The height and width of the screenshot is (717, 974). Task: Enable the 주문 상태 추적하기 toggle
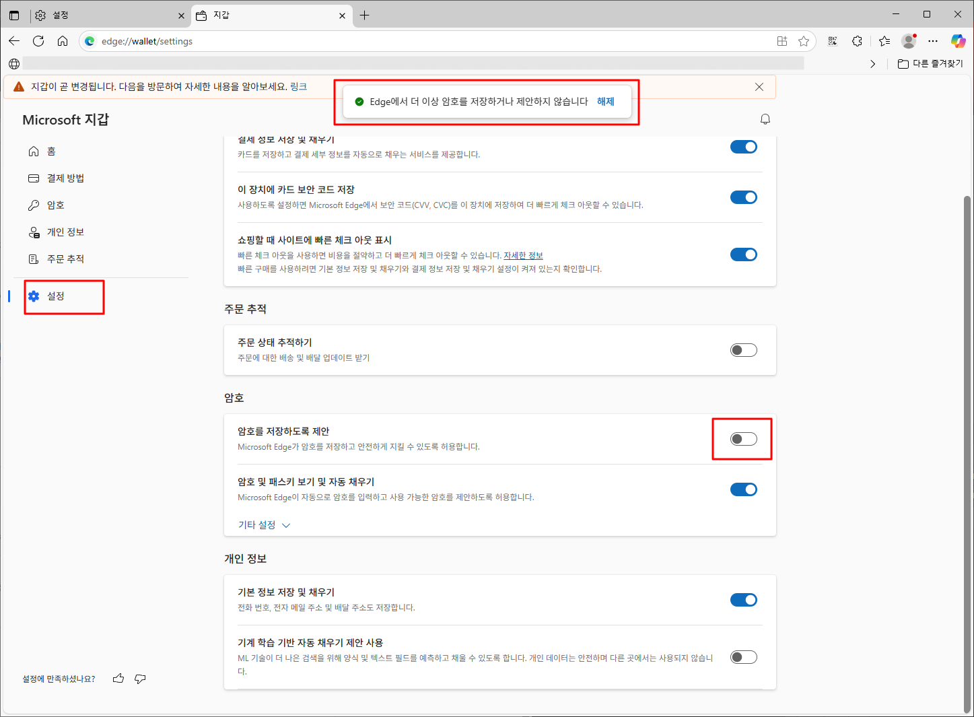(743, 349)
